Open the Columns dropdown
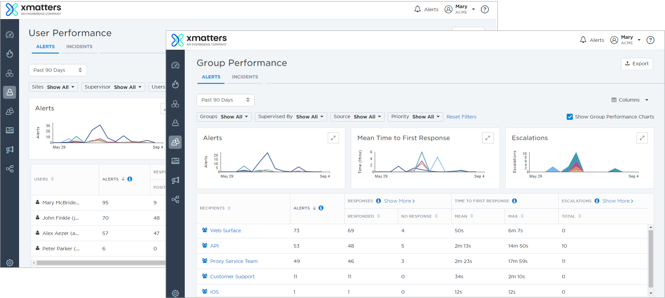This screenshot has width=665, height=298. (630, 100)
